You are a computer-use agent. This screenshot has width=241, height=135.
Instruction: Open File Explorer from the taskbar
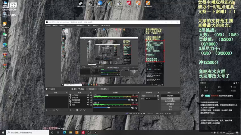[71, 132]
